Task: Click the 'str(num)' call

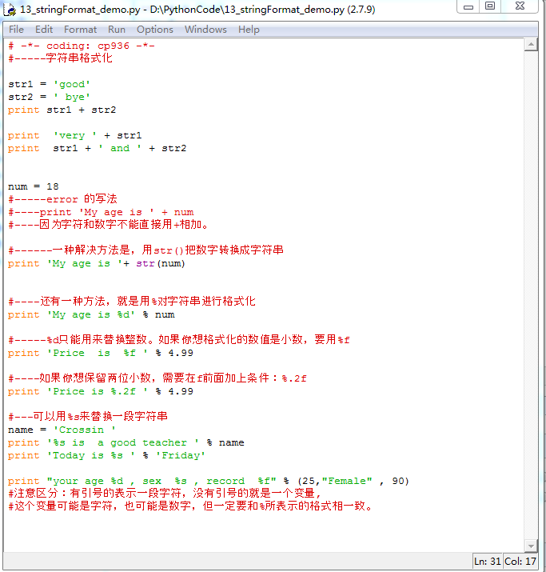Action: coord(161,263)
